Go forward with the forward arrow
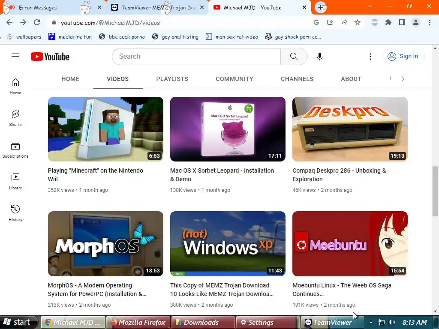Image resolution: width=439 pixels, height=329 pixels. [23, 22]
